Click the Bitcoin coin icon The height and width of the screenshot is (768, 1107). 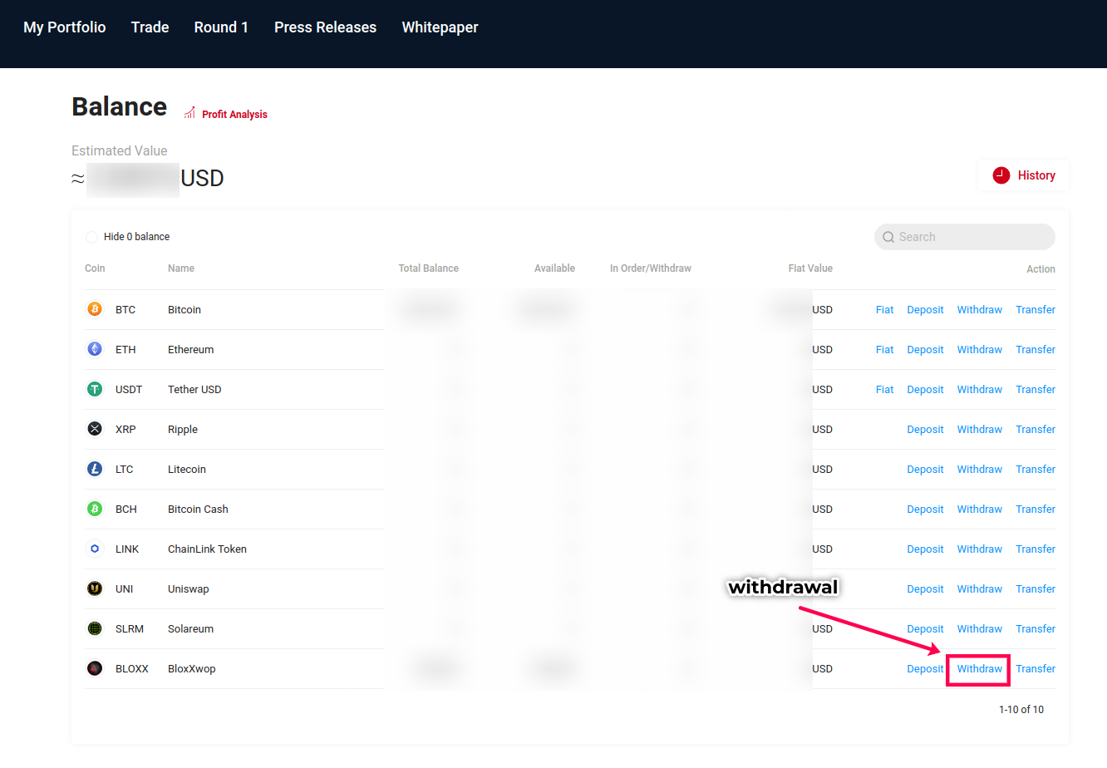95,309
